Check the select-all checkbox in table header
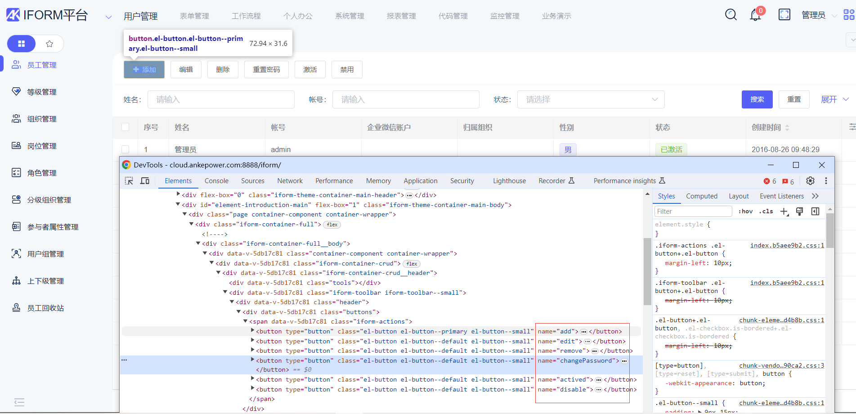Image resolution: width=856 pixels, height=414 pixels. click(125, 127)
